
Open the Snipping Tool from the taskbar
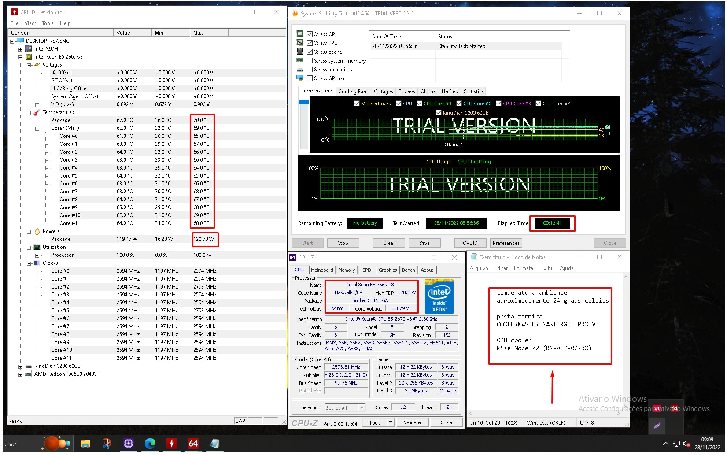pos(107,444)
